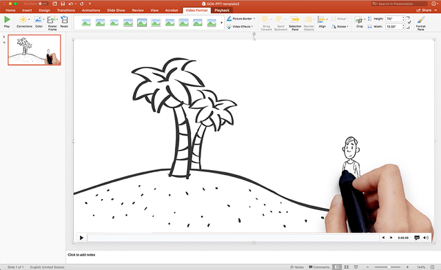Fit slide to window icon
Viewport: 441px width, 270px height.
[432, 267]
